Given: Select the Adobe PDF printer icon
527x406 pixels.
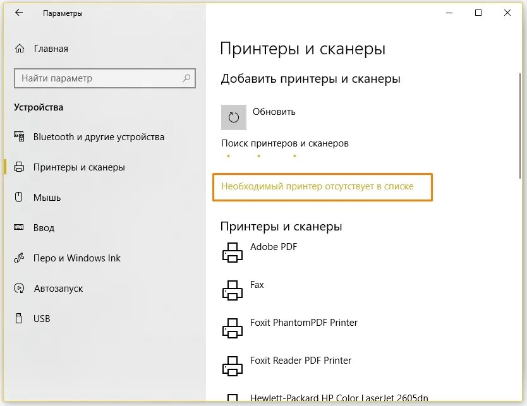Looking at the screenshot, I should pyautogui.click(x=233, y=252).
